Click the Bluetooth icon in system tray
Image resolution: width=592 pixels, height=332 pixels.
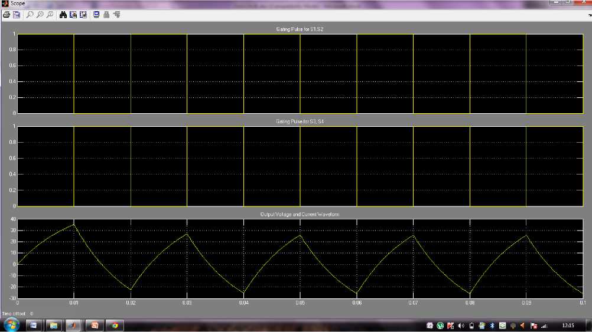[492, 326]
